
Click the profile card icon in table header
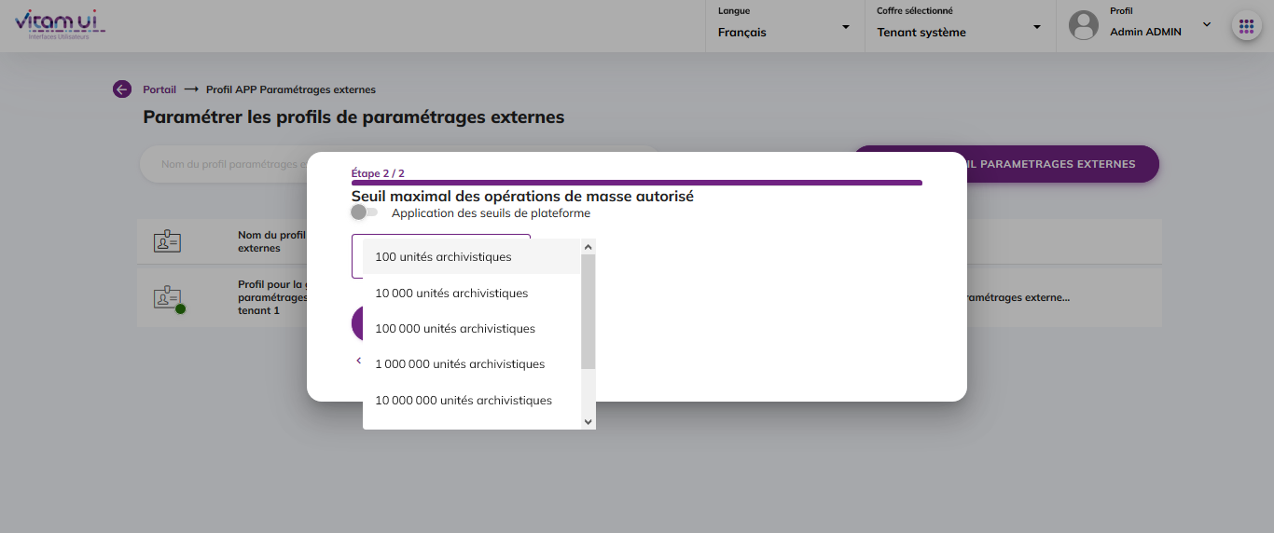click(x=167, y=242)
